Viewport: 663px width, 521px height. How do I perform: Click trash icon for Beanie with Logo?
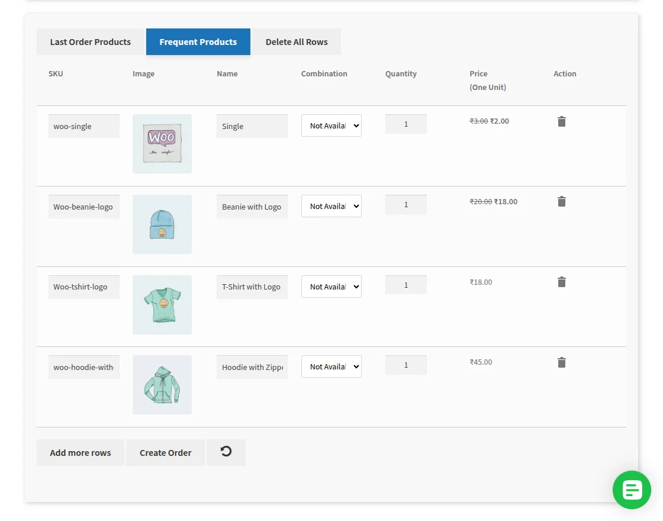[x=561, y=202]
